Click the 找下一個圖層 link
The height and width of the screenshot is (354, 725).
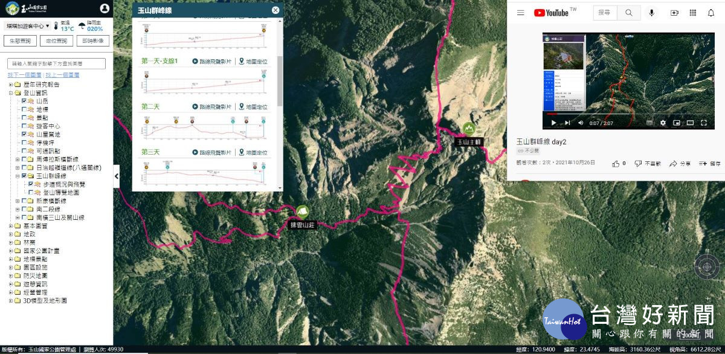pos(25,75)
